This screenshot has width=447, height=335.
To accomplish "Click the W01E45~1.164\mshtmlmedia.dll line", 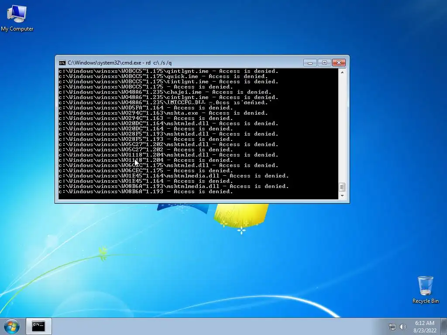I will point(174,176).
